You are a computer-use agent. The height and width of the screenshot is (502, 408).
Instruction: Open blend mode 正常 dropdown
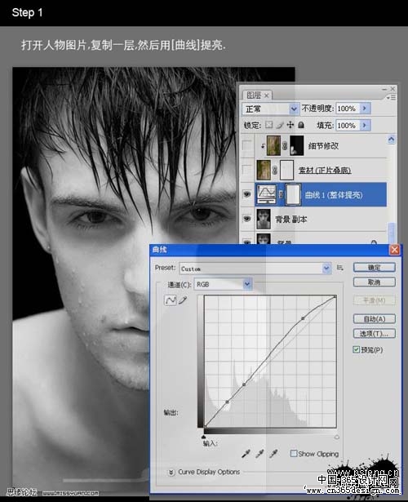click(x=294, y=109)
